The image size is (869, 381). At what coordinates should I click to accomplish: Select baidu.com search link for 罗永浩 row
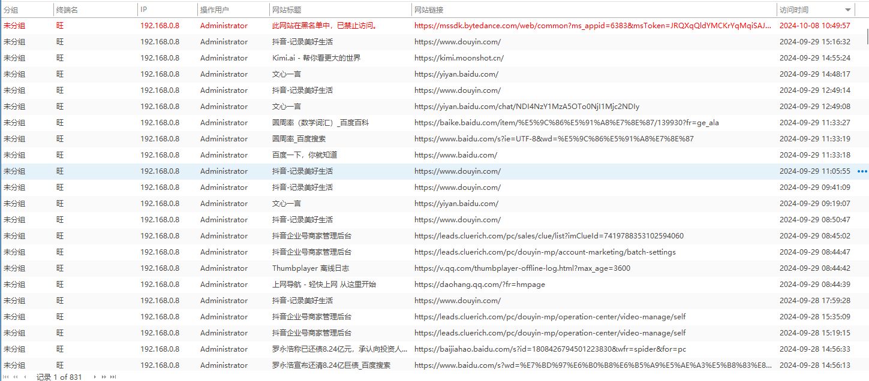point(593,365)
